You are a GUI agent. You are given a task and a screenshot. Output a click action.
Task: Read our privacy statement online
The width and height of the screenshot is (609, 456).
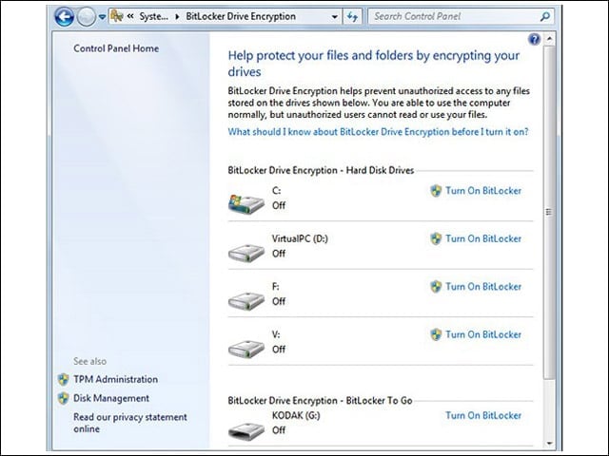(130, 423)
